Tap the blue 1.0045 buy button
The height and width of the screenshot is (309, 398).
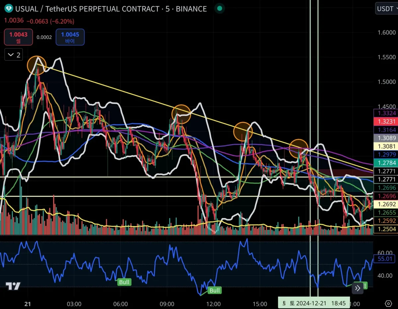point(70,37)
